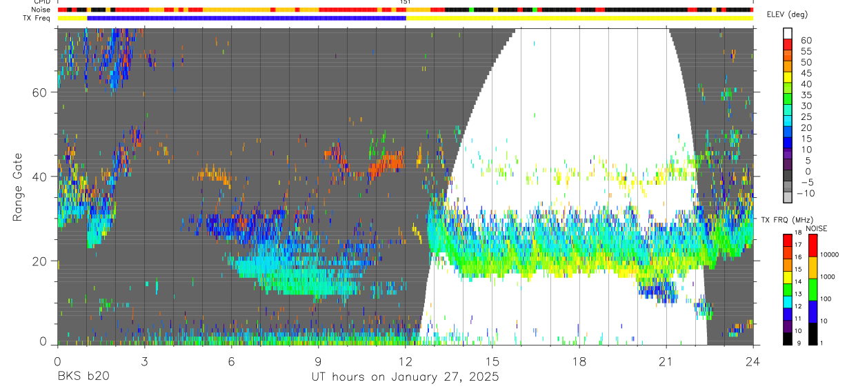The image size is (847, 391).
Task: Click the green segment of the NOISE colorbar
Action: pos(813,289)
